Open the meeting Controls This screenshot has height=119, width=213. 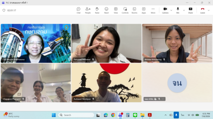[125, 10]
